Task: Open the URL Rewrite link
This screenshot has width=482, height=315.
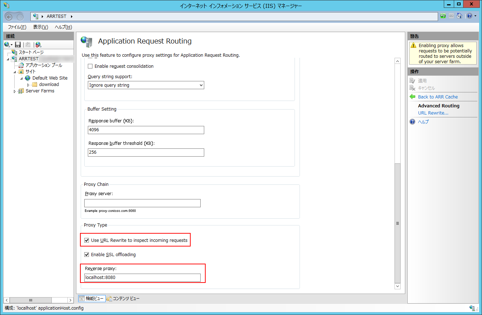Action: point(433,113)
